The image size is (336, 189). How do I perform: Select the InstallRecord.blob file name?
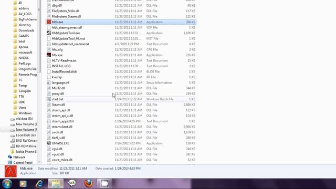(64, 71)
